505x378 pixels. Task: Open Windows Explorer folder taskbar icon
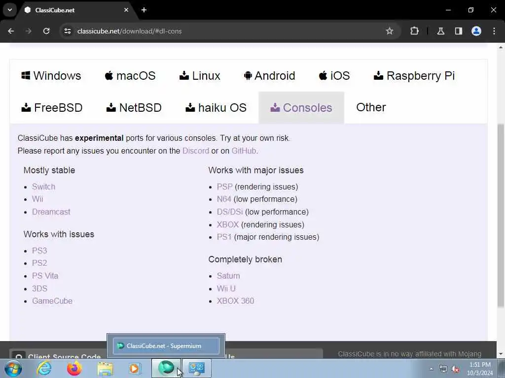pos(105,368)
